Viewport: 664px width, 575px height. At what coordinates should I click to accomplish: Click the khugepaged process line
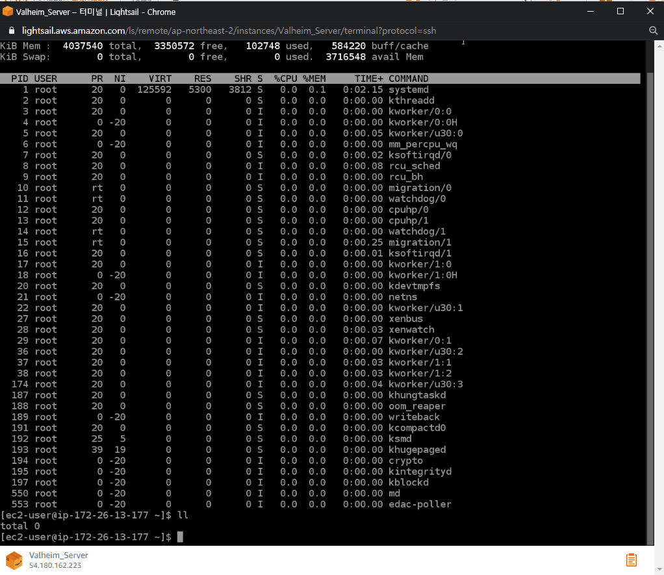click(417, 450)
